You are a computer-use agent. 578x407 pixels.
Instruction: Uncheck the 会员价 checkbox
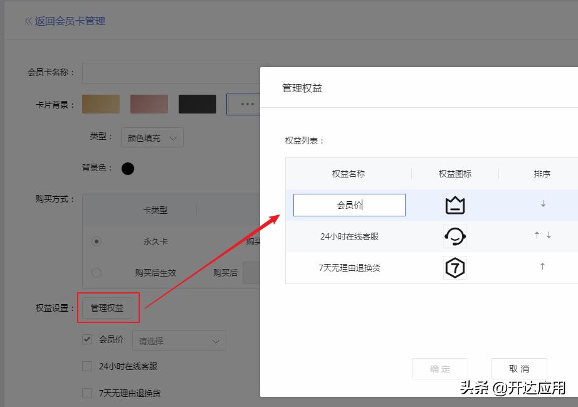[x=87, y=339]
